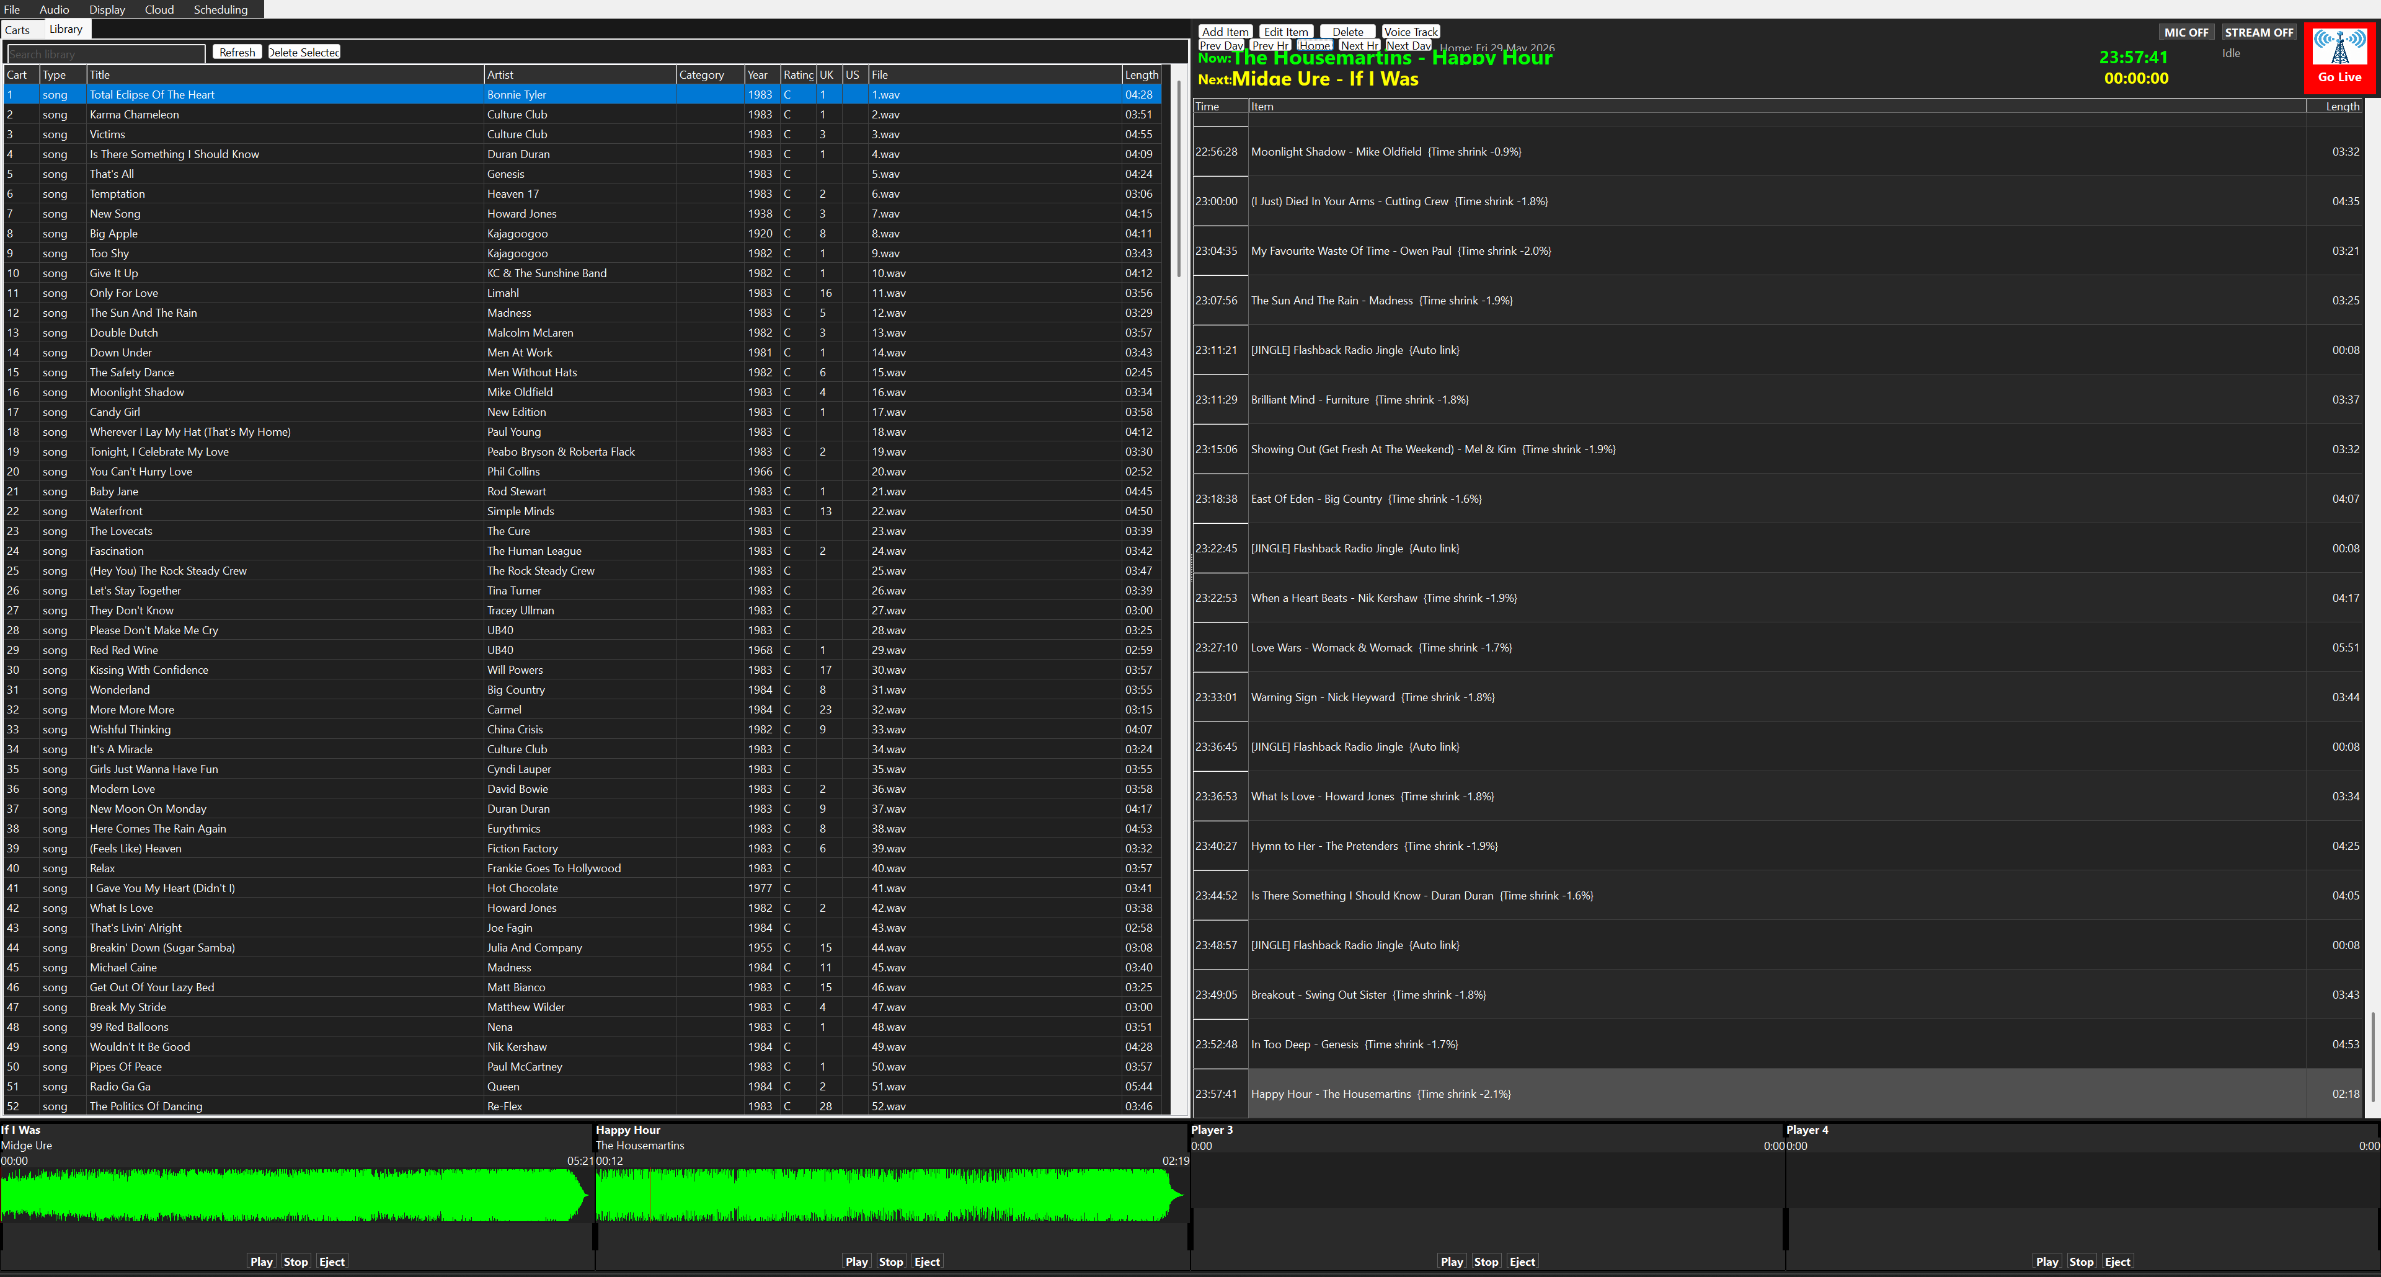Select Love Wars - Womack & Womack schedule item
Viewport: 2381px width, 1277px height.
[x=1778, y=648]
